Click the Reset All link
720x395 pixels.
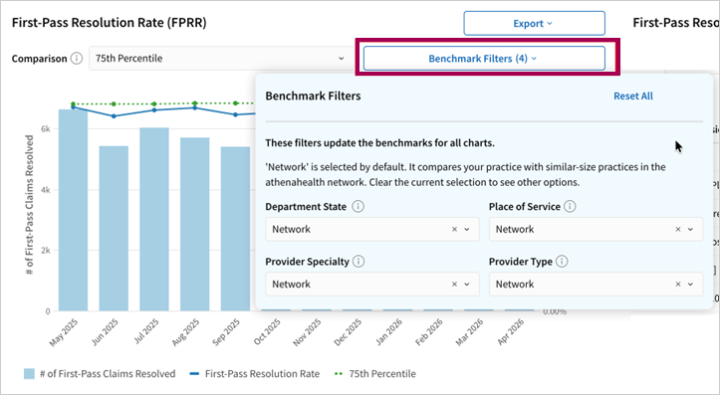point(633,96)
